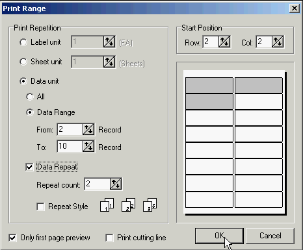Enable the Repeat Style checkbox
303x250 pixels.
[x=40, y=206]
